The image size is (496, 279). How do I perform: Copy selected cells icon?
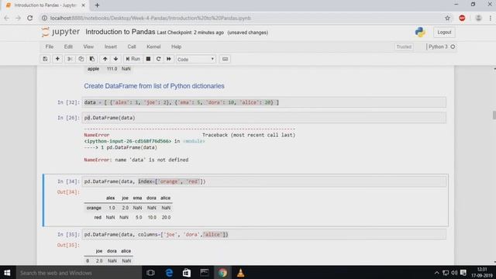point(81,59)
